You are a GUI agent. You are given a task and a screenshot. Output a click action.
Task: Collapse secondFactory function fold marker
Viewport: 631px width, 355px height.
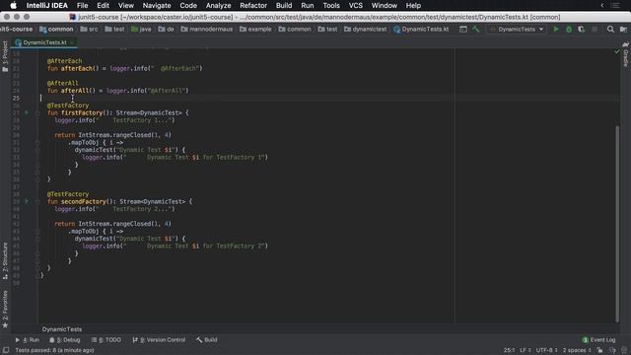[37, 201]
